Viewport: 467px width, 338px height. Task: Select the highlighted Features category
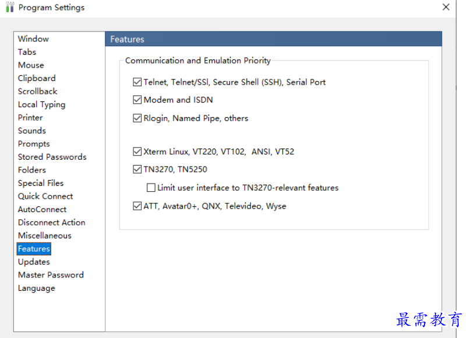click(34, 249)
